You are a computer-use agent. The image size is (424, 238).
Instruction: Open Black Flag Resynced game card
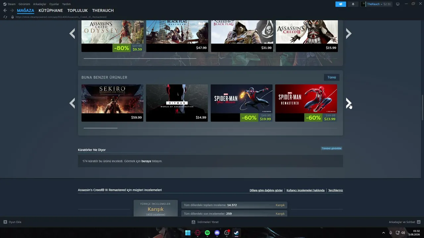click(177, 36)
